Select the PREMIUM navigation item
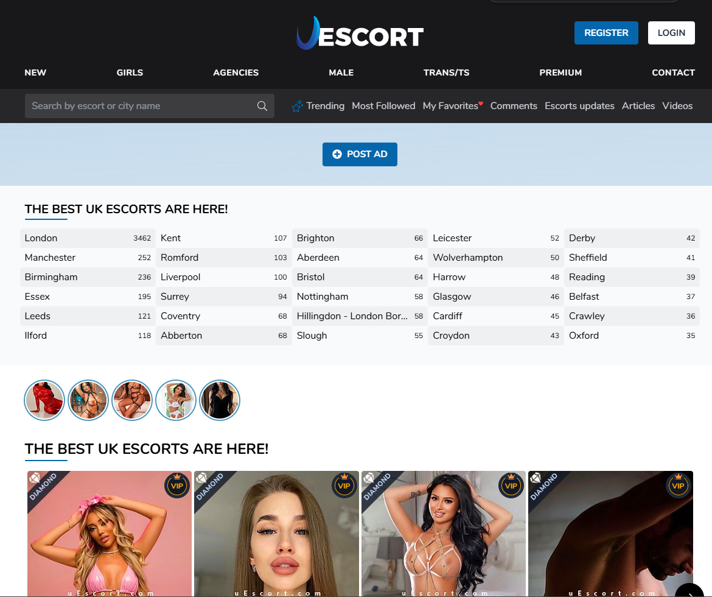Screen dimensions: 712x597 click(x=560, y=72)
